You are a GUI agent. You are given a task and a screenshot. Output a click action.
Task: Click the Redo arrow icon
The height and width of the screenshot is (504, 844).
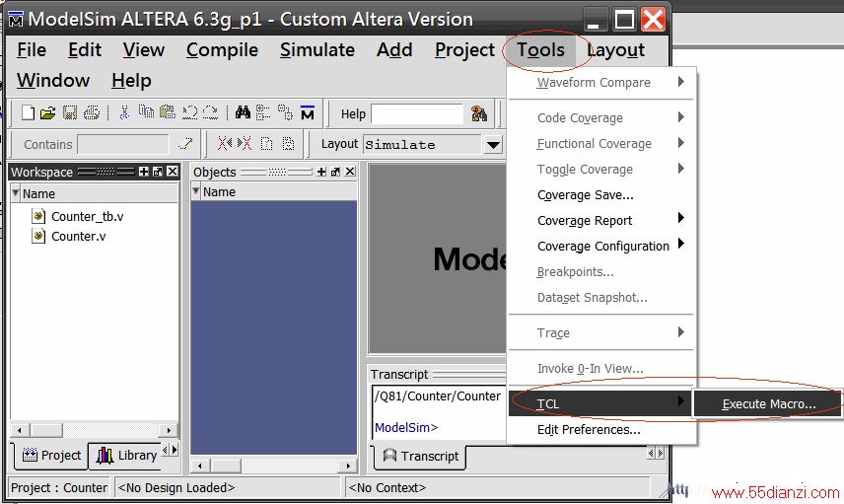[210, 112]
